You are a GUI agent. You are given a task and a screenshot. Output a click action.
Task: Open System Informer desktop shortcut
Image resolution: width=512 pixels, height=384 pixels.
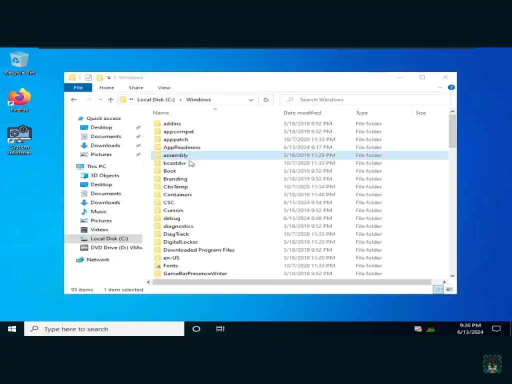19,140
